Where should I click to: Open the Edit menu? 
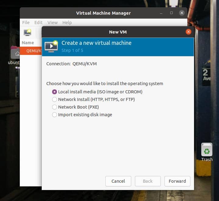coord(38,23)
